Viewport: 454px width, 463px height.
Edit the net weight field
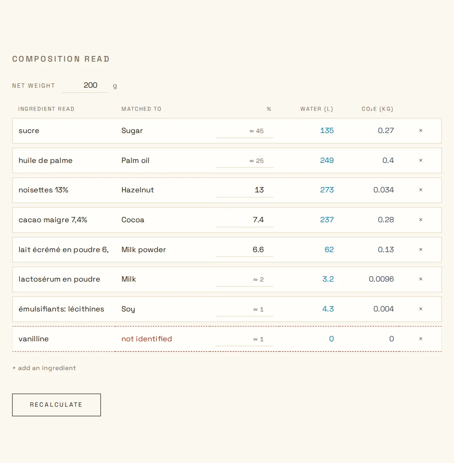click(84, 85)
